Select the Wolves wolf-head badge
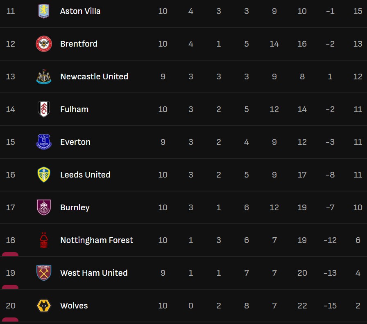 point(43,306)
